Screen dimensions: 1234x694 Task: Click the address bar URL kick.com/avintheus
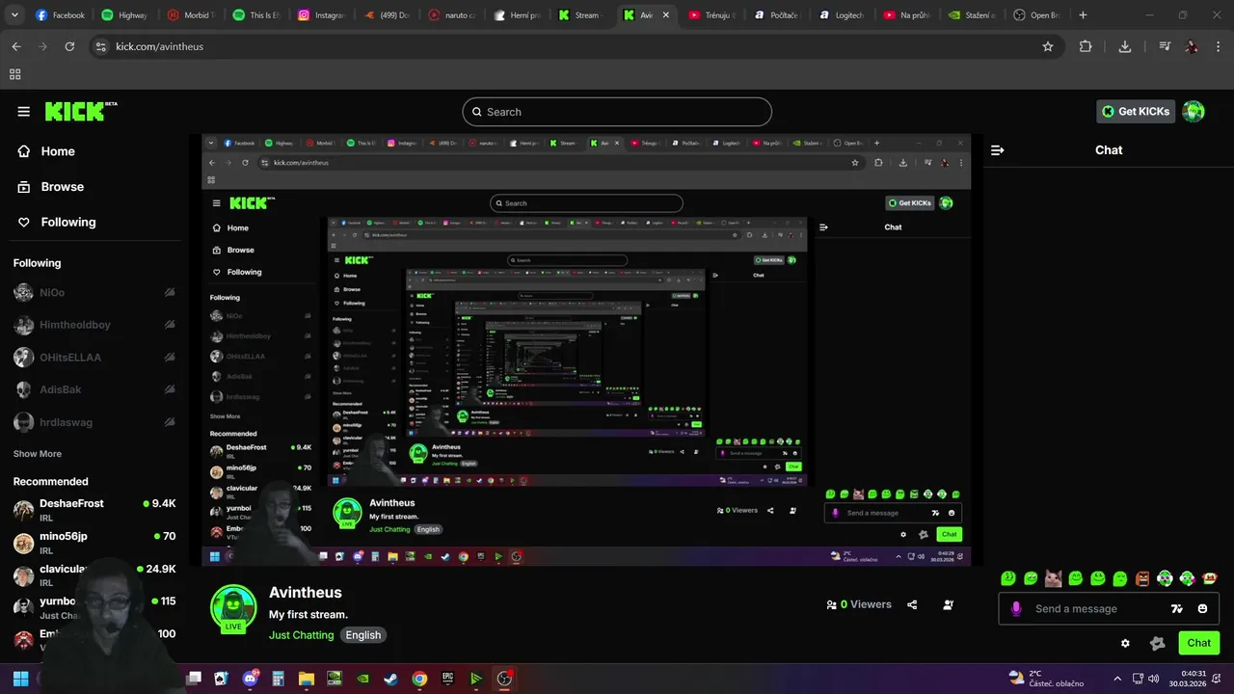159,46
